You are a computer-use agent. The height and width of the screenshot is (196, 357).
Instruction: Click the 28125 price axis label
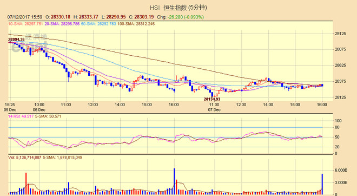pyautogui.click(x=340, y=97)
